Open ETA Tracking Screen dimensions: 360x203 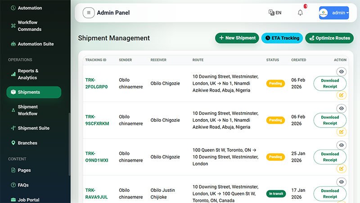click(x=282, y=38)
